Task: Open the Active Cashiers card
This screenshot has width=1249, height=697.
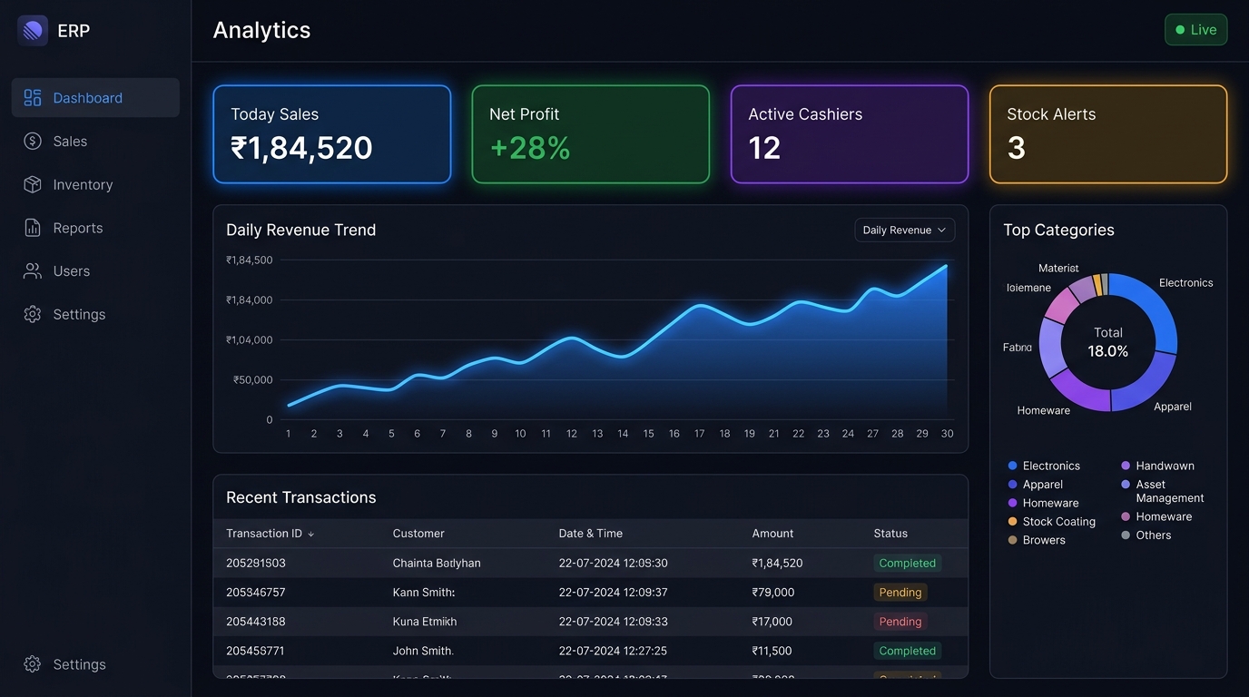Action: point(850,134)
